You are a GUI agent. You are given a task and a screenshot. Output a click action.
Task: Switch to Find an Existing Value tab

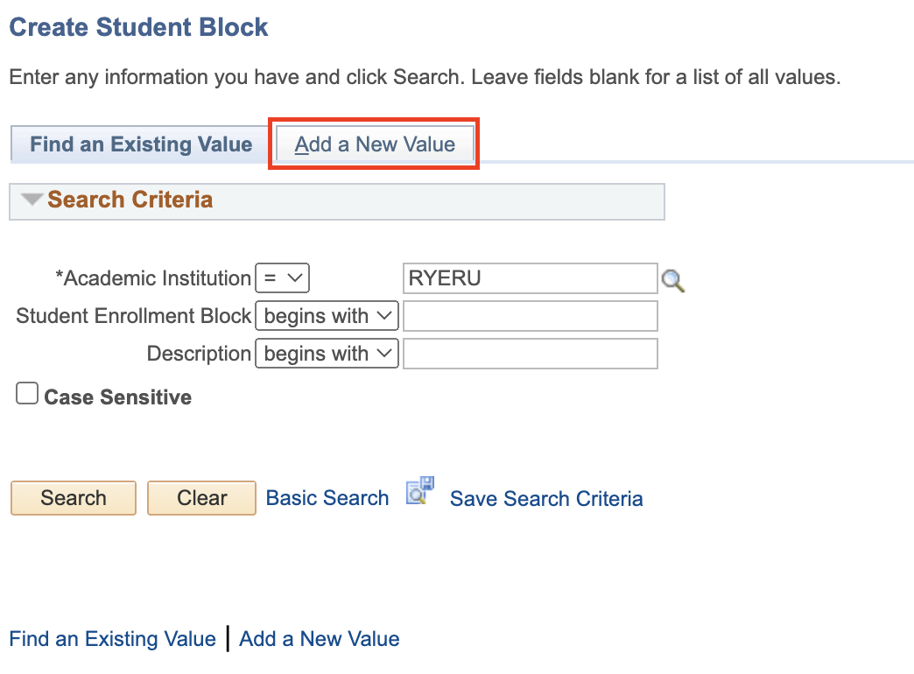click(x=141, y=144)
